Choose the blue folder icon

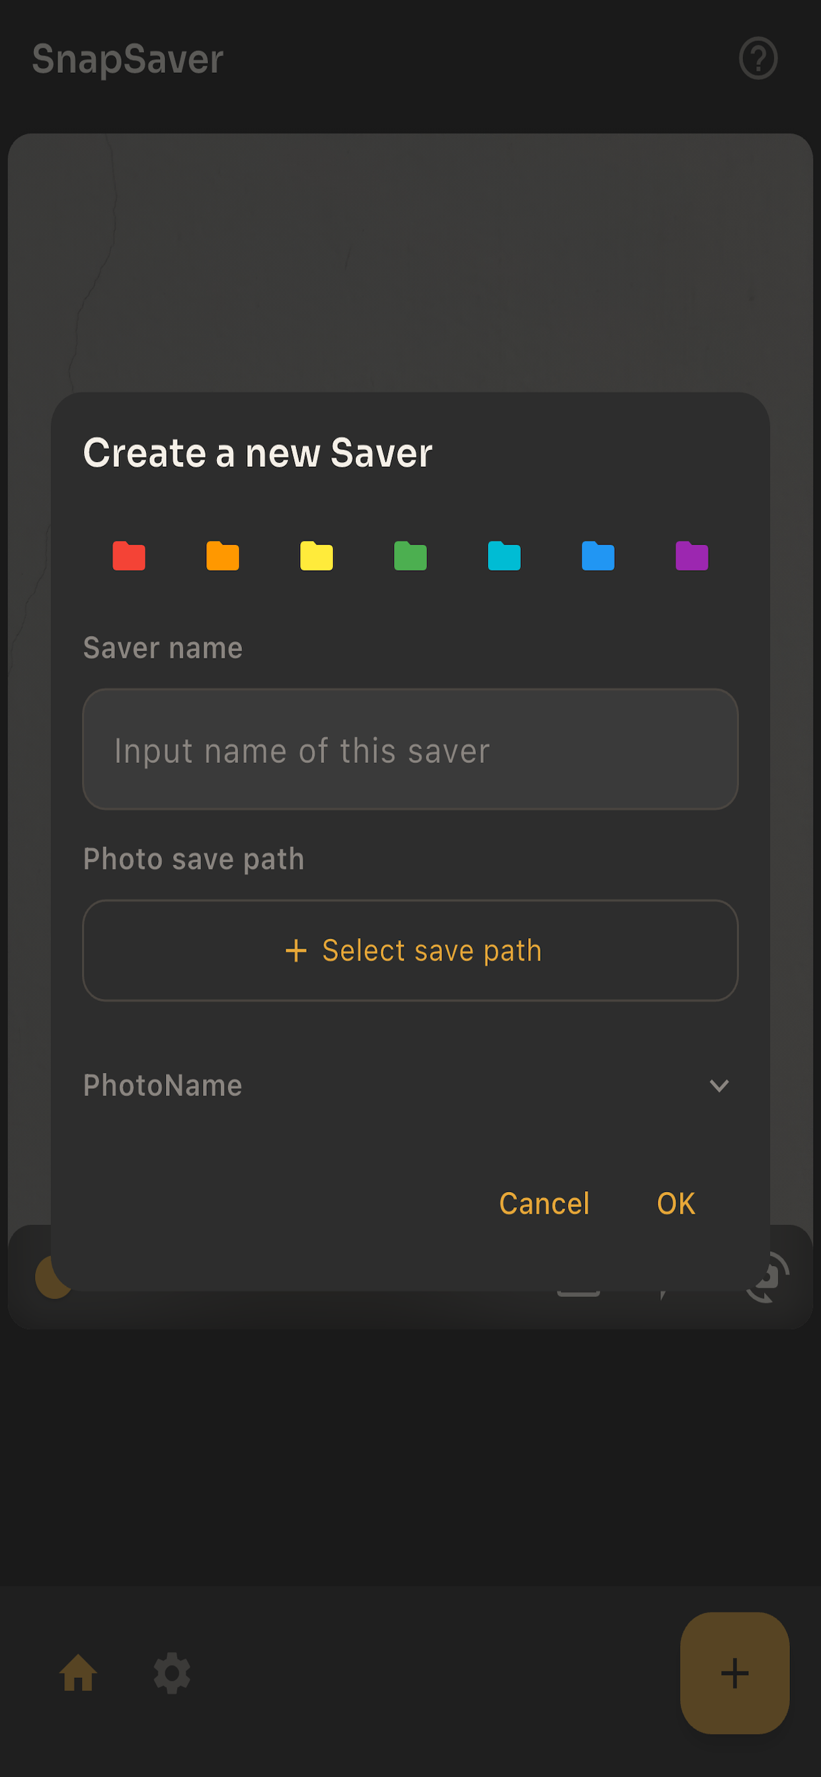(598, 556)
